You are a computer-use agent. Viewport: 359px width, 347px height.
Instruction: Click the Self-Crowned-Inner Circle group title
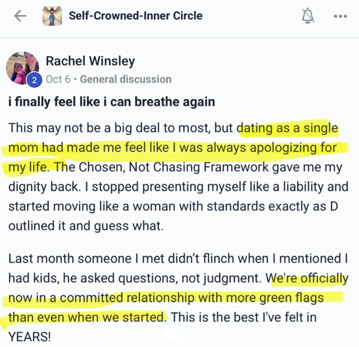pyautogui.click(x=136, y=16)
